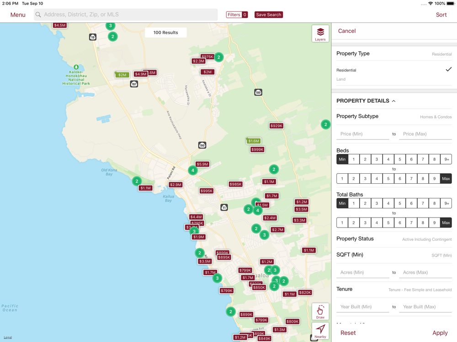Focus the Address, District, Zip, or MLS field
Viewport: 457px width, 342px height.
126,15
